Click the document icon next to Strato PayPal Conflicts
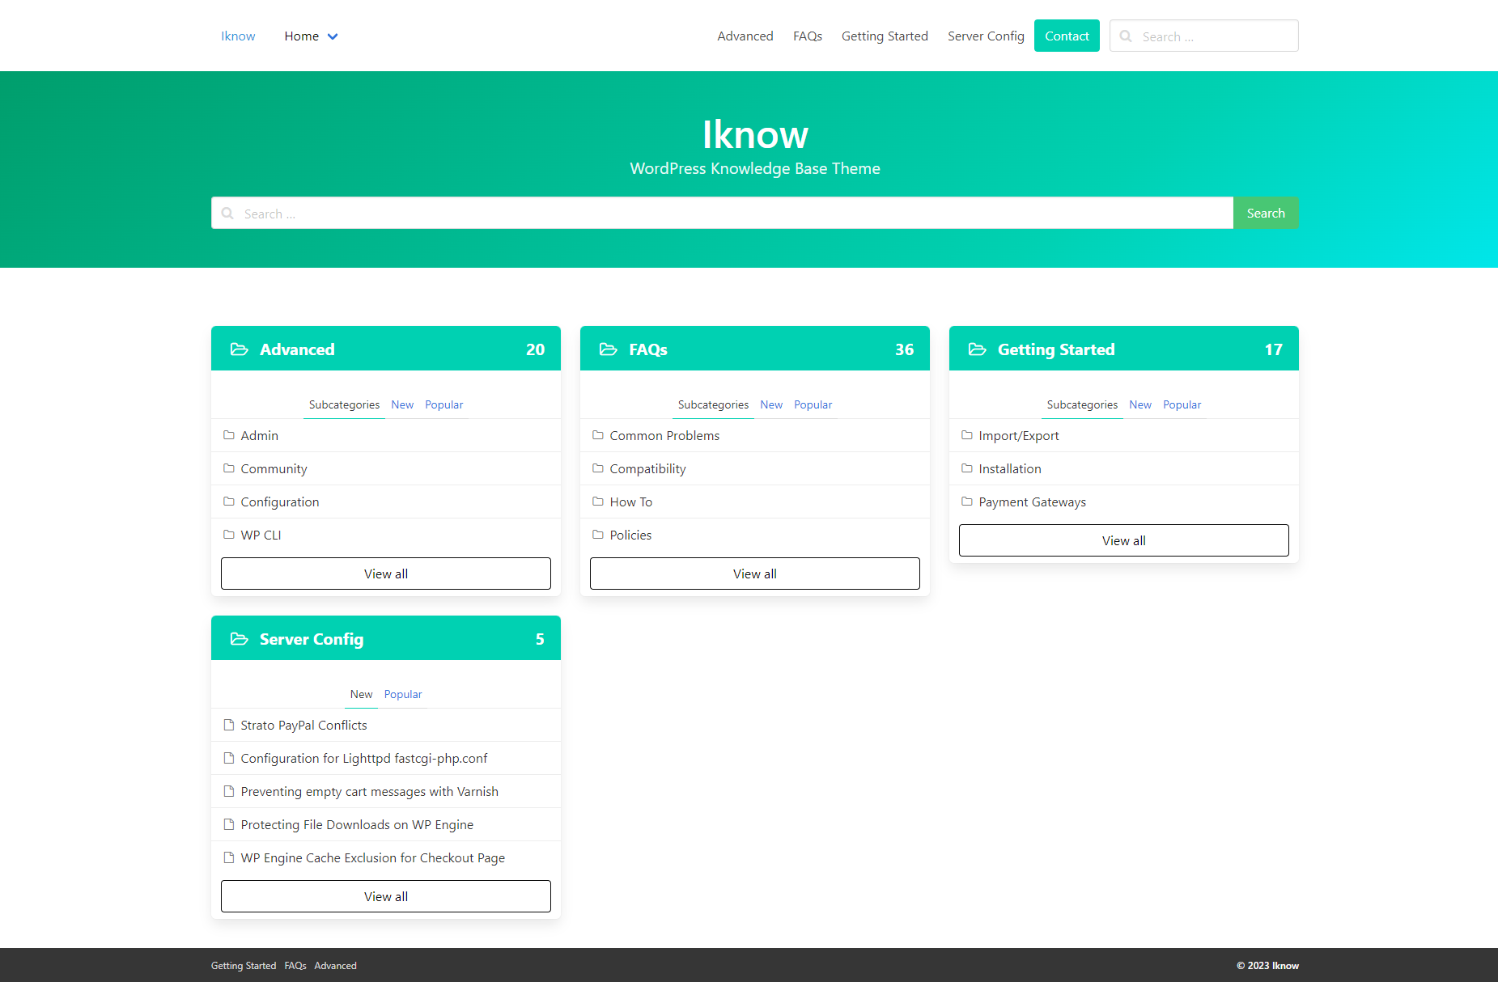This screenshot has width=1498, height=982. [229, 725]
